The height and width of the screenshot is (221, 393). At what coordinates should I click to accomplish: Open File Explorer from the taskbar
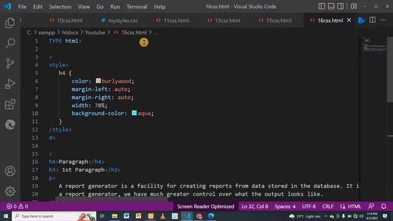point(115,216)
